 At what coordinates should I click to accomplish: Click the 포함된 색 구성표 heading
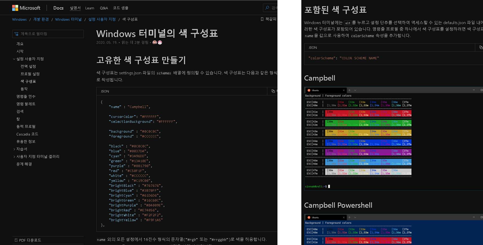335,10
